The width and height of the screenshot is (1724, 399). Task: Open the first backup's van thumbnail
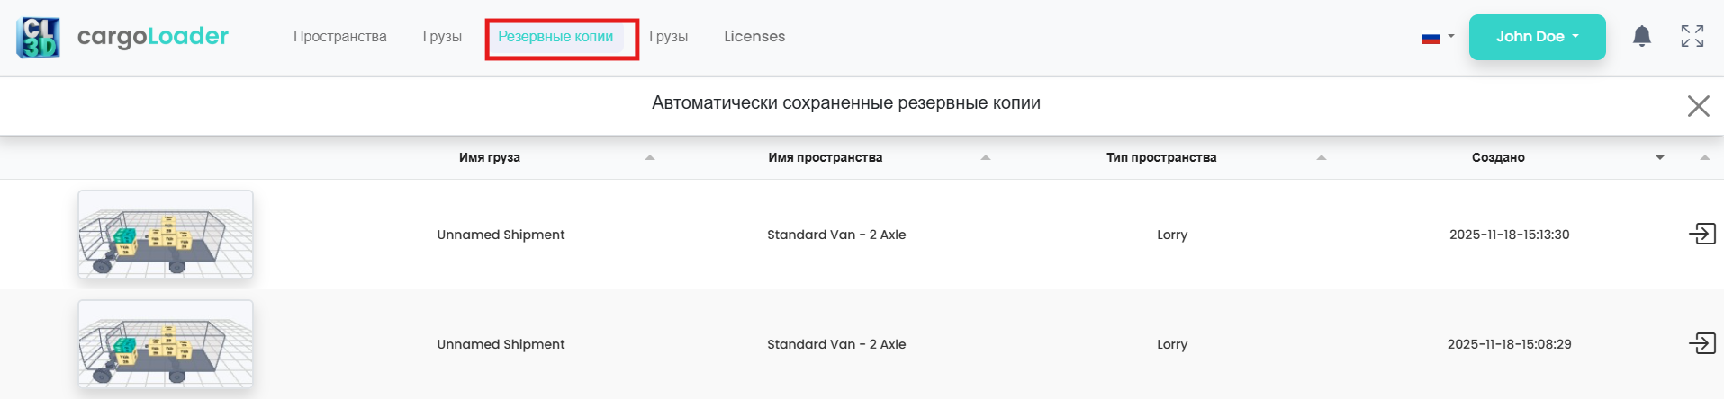(x=166, y=235)
